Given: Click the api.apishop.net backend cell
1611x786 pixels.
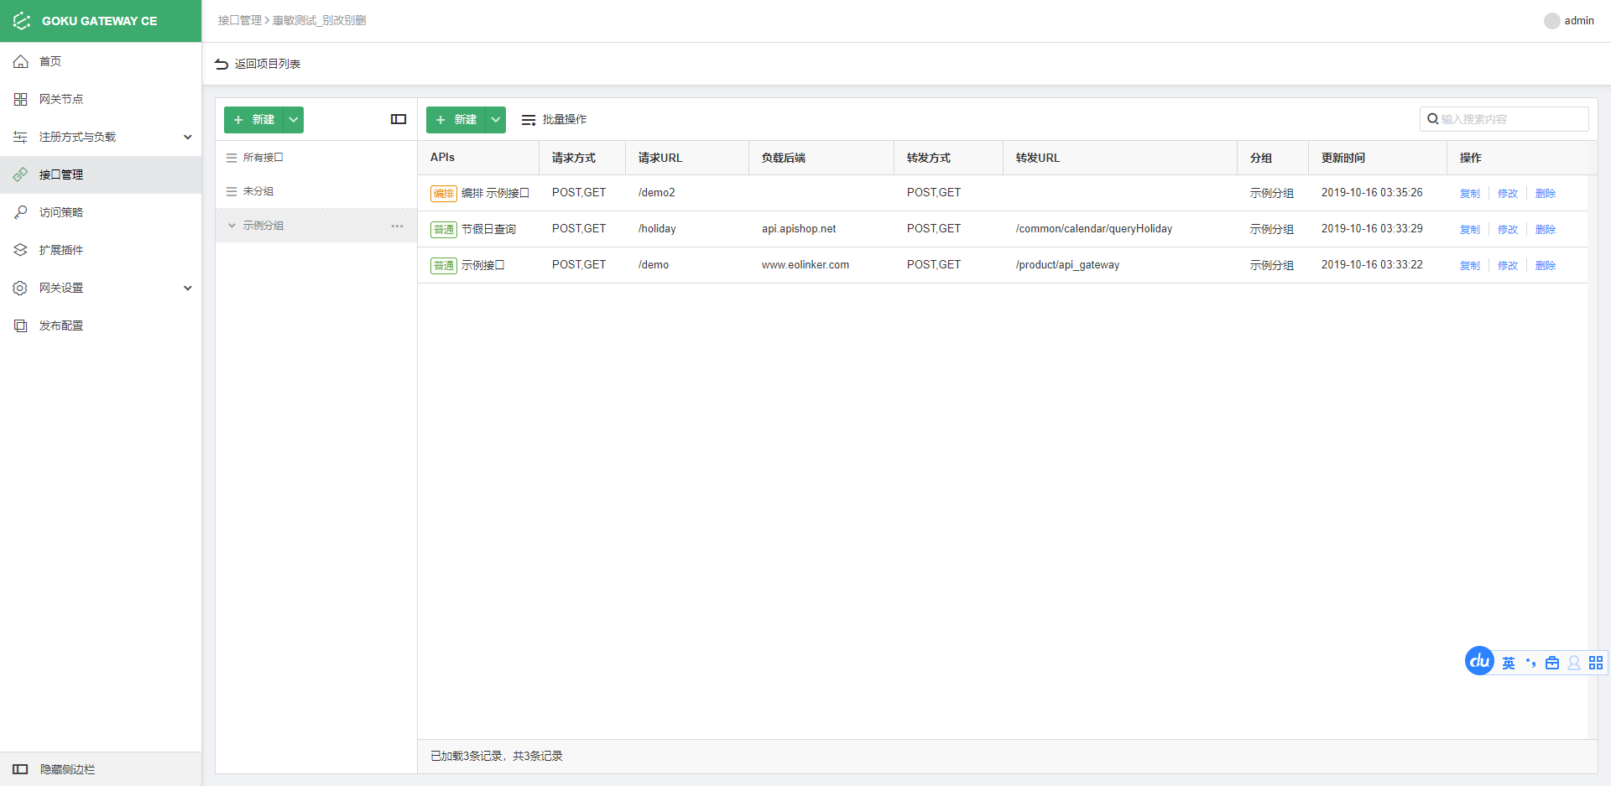Looking at the screenshot, I should tap(799, 229).
